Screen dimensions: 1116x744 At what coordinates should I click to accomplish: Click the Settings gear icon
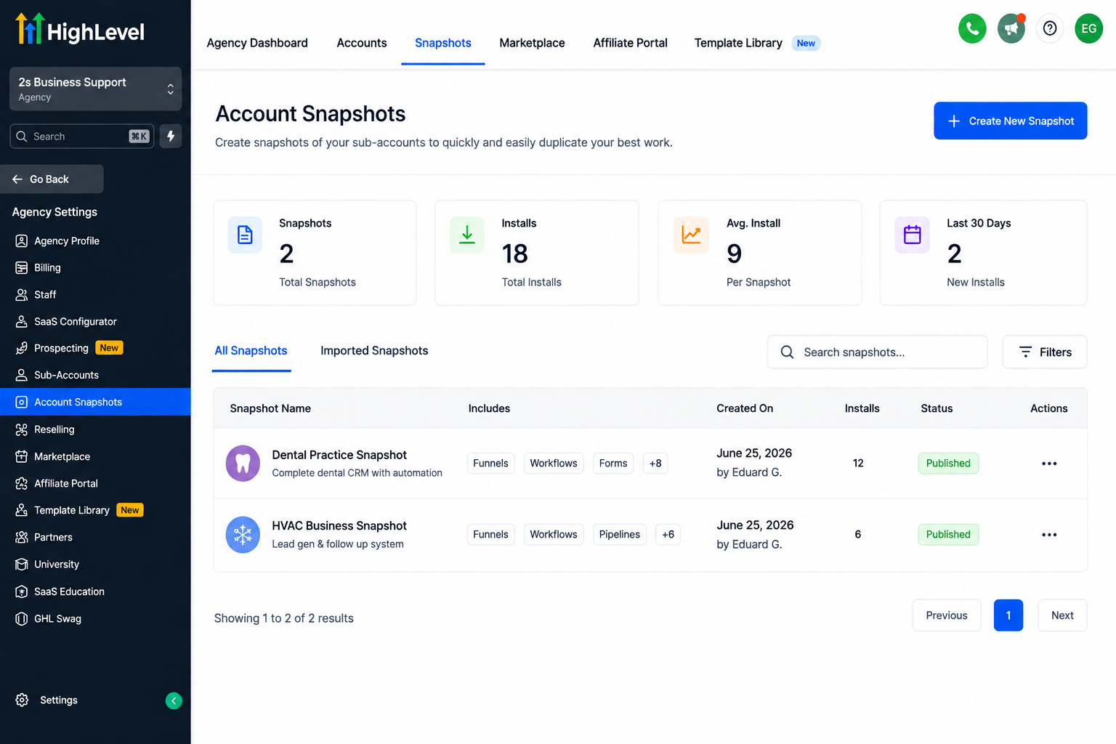(22, 700)
